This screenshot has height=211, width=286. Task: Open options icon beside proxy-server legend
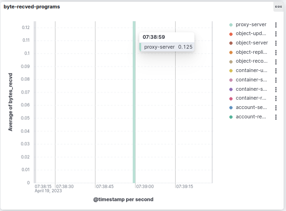click(x=276, y=24)
